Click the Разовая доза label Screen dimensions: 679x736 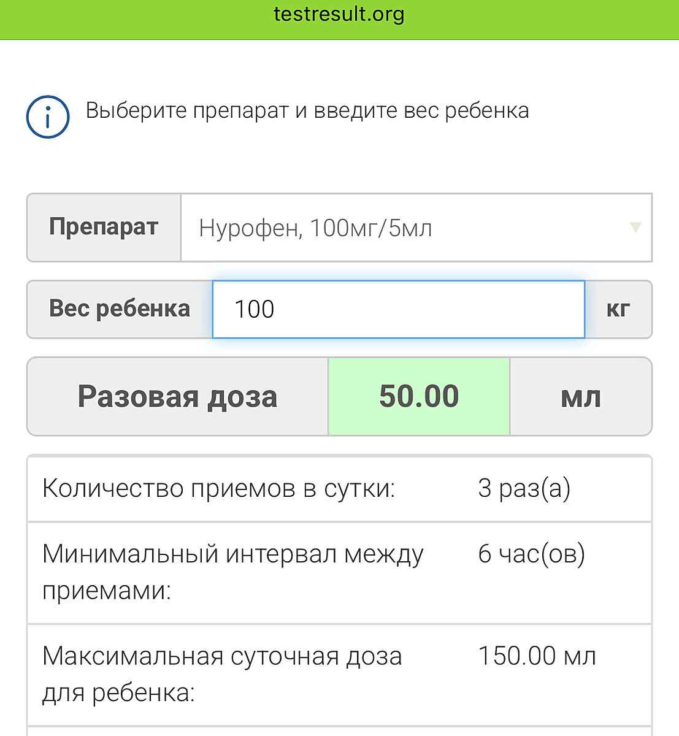tap(177, 397)
